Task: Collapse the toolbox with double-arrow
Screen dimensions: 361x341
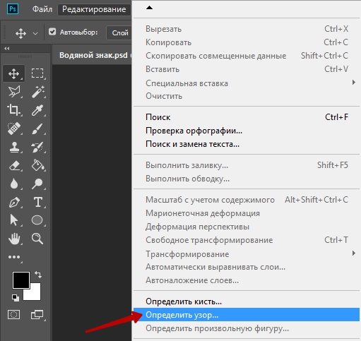Action: (7, 49)
